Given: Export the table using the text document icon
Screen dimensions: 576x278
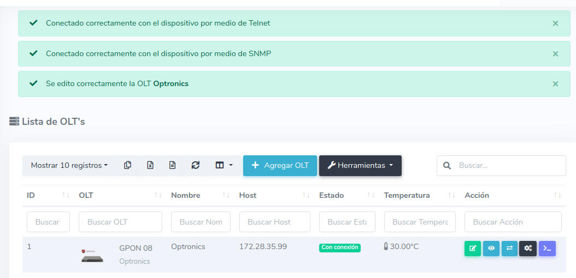Looking at the screenshot, I should tap(172, 165).
